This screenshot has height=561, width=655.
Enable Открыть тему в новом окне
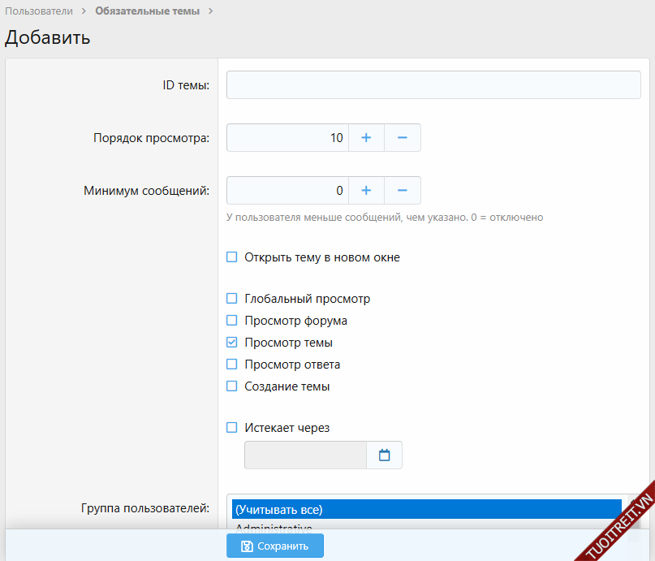(232, 257)
